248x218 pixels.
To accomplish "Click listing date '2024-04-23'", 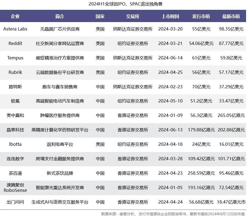I will [x=170, y=173].
